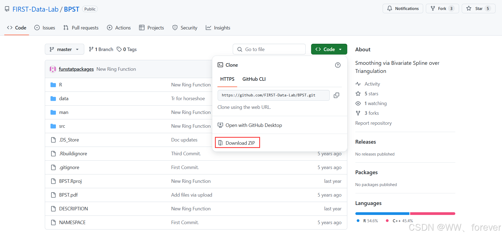Switch to the GitHub CLI clone tab

pos(254,79)
